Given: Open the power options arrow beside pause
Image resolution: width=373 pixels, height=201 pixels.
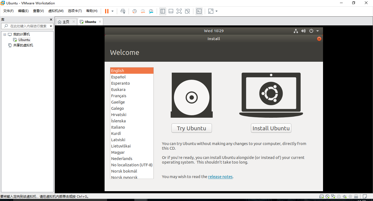Looking at the screenshot, I should click(113, 11).
